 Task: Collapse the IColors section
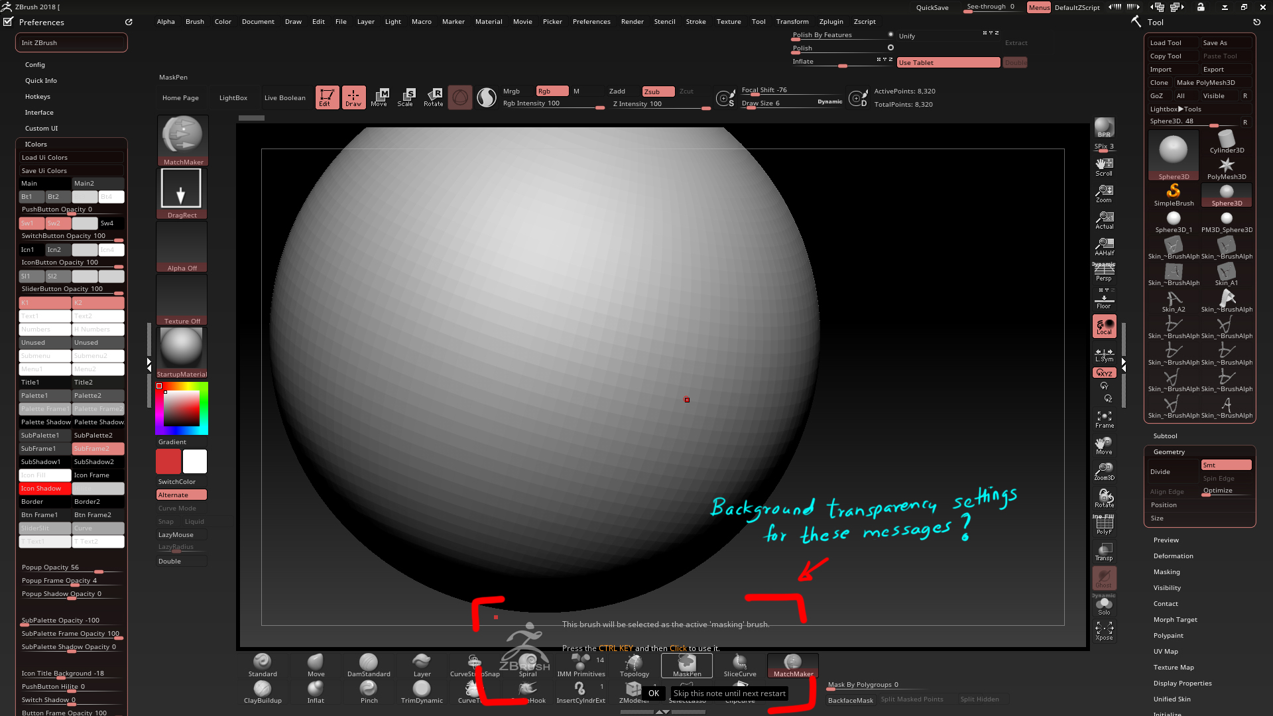point(36,145)
